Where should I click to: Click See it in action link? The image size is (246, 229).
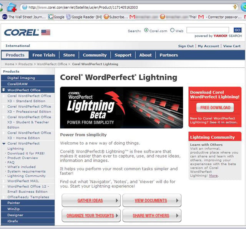click(x=223, y=122)
